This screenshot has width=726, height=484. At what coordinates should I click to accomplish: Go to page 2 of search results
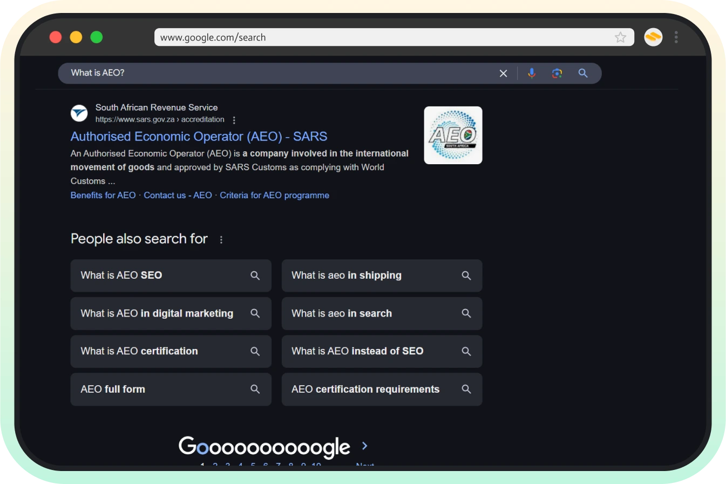coord(215,466)
